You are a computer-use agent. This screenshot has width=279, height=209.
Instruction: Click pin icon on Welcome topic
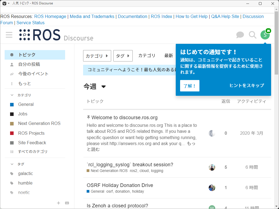[x=88, y=117]
